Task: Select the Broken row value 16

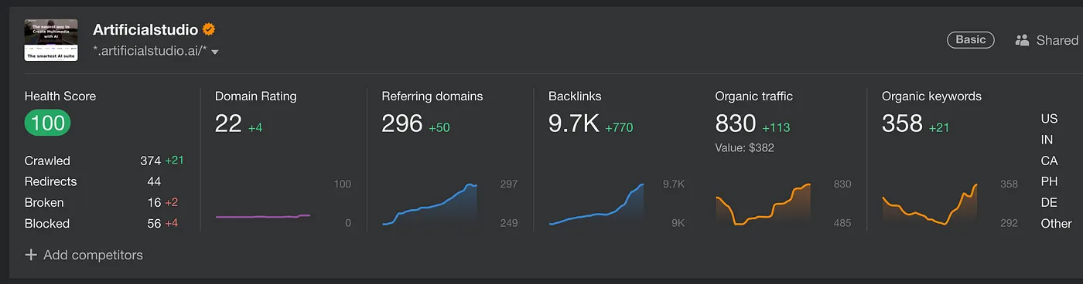Action: (154, 202)
